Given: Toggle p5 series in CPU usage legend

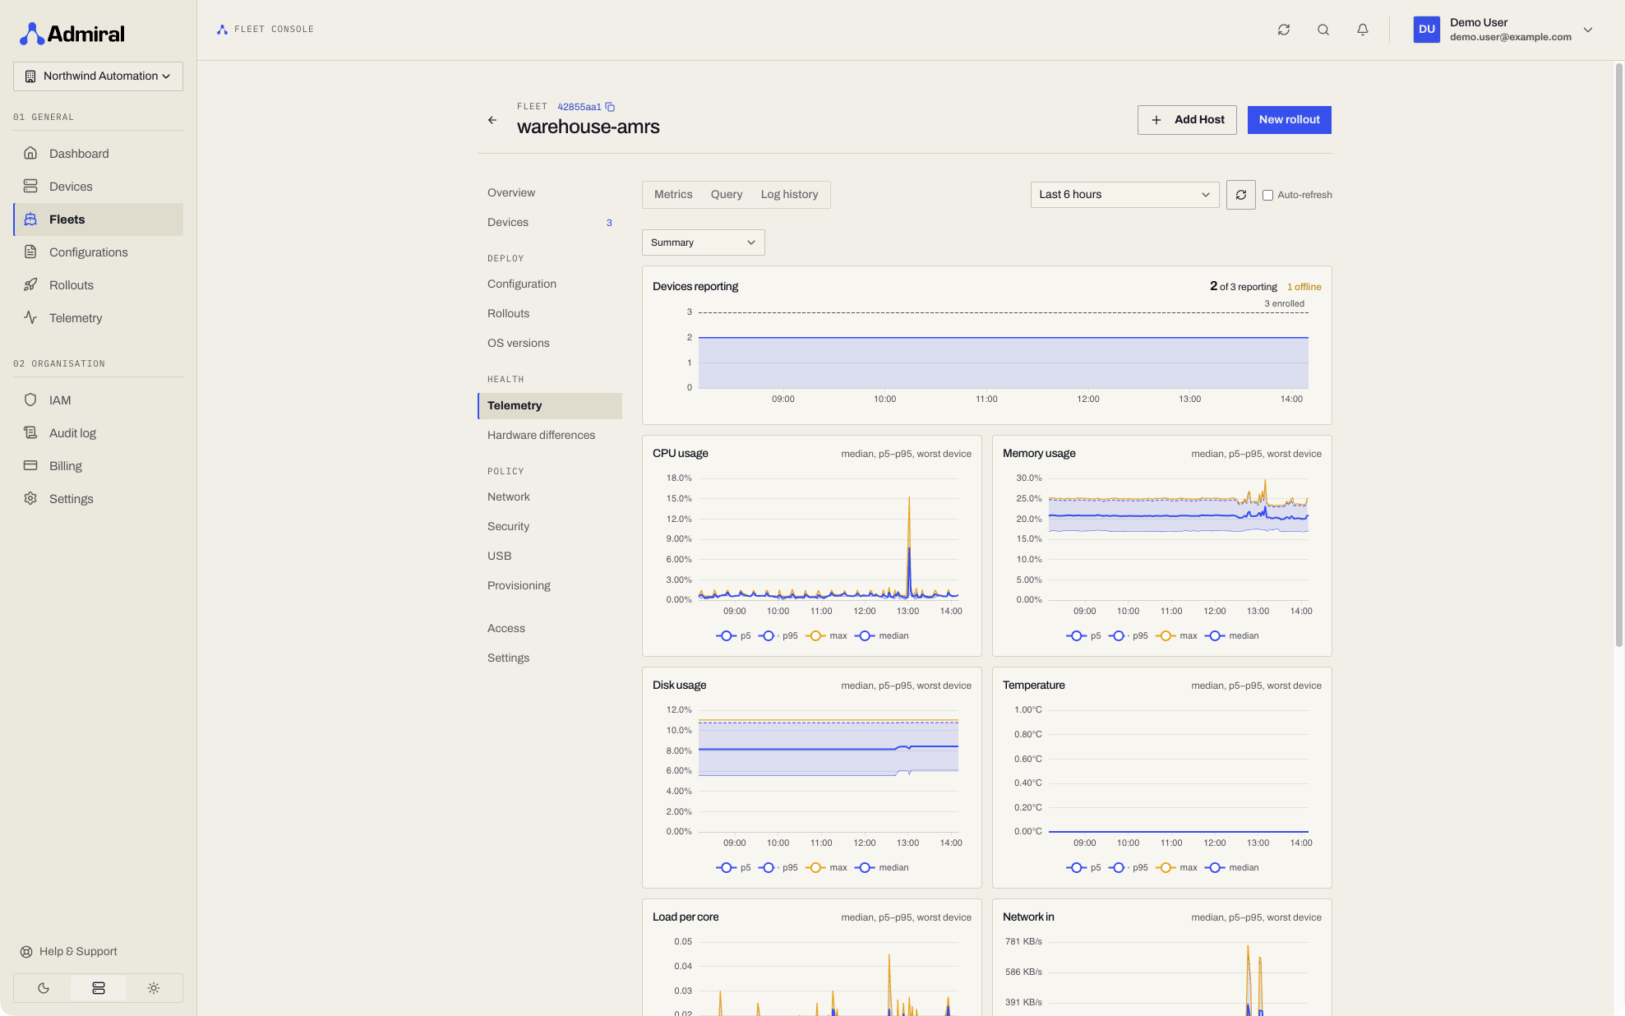Looking at the screenshot, I should coord(733,636).
